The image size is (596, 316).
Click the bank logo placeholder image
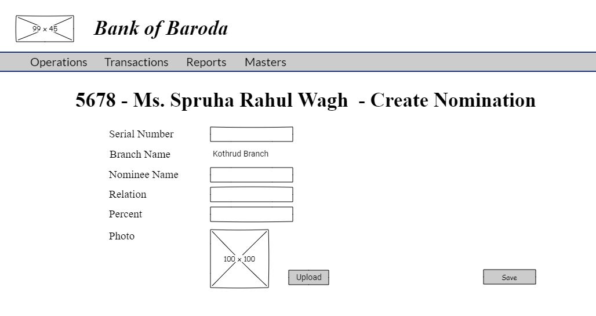45,28
